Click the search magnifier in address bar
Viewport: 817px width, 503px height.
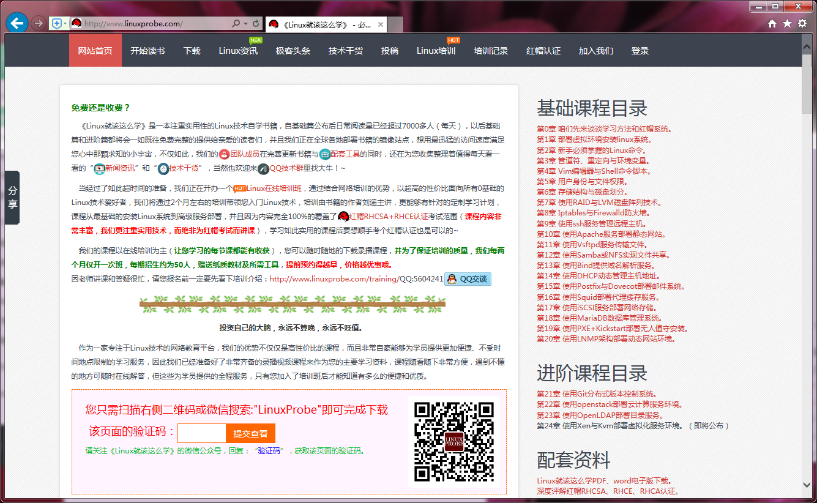coord(236,24)
